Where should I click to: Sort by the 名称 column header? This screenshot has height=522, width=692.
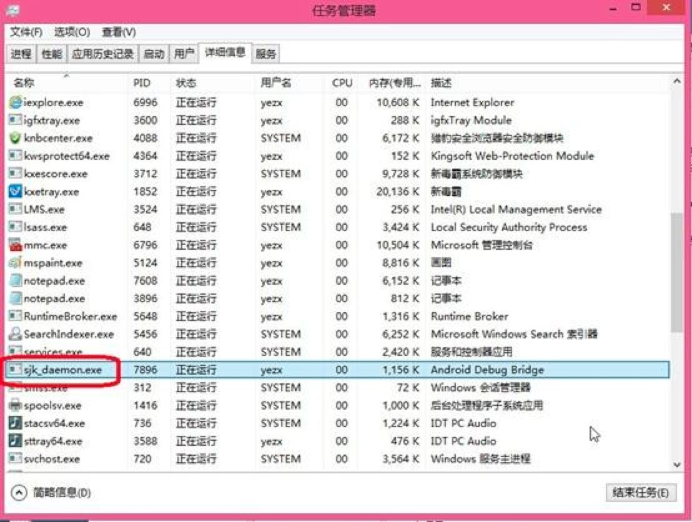(x=67, y=82)
